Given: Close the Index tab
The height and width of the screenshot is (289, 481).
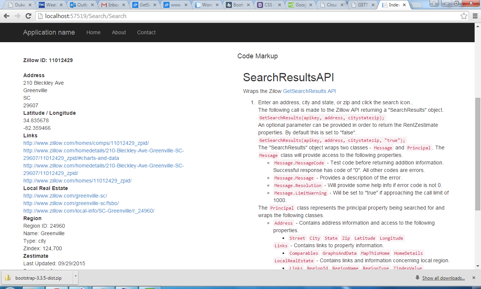Looking at the screenshot, I should (x=404, y=5).
